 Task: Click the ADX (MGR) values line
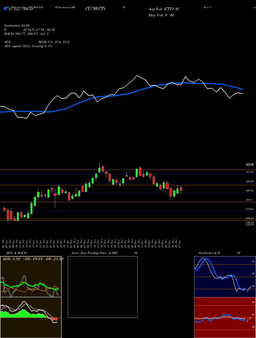point(37,42)
